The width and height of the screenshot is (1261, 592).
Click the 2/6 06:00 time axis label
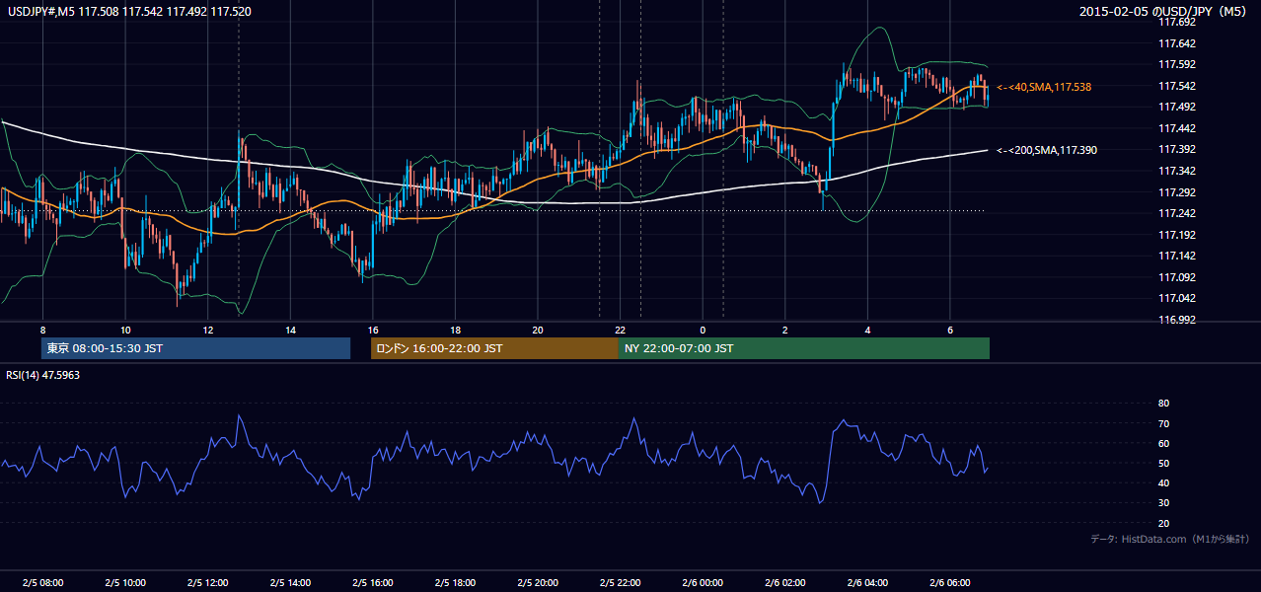[x=949, y=583]
